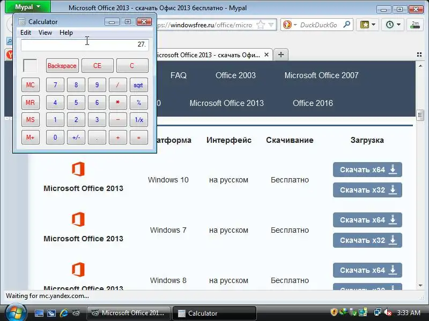Click the MS memory store button
Image resolution: width=429 pixels, height=321 pixels.
(x=31, y=119)
